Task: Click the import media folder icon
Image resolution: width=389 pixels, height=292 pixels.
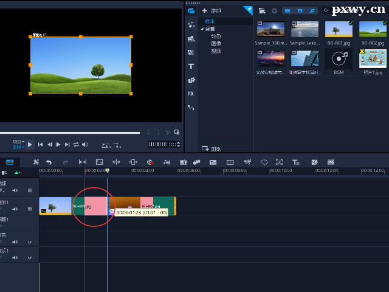Action: [x=262, y=10]
